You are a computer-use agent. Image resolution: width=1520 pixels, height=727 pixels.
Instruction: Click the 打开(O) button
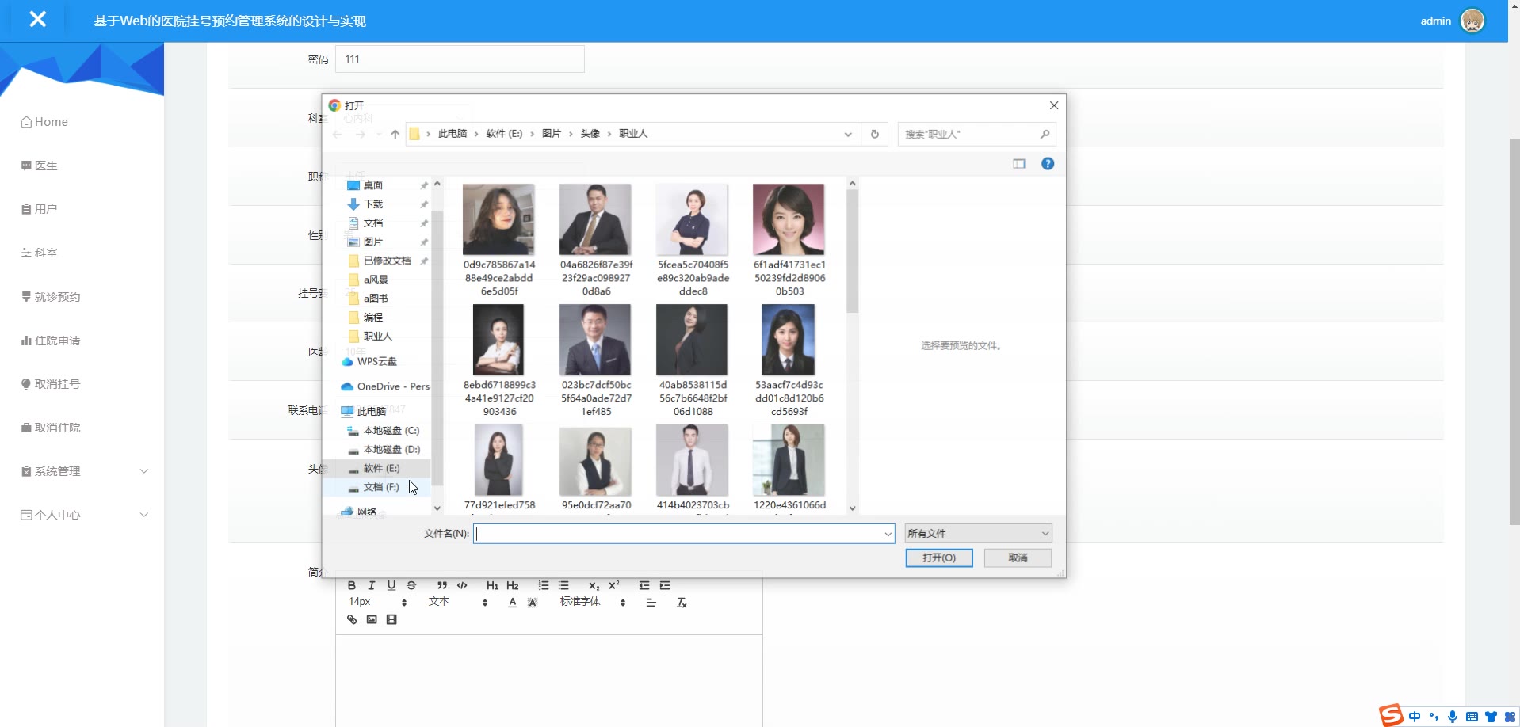pos(939,558)
